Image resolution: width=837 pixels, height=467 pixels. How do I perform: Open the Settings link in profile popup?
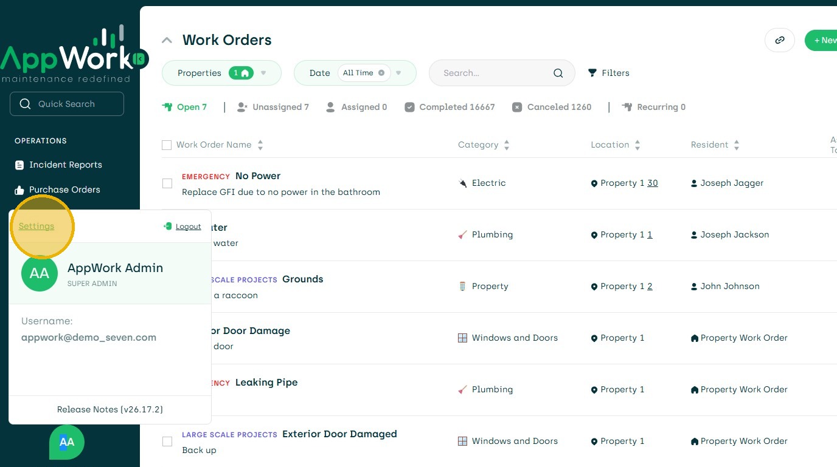coord(36,227)
